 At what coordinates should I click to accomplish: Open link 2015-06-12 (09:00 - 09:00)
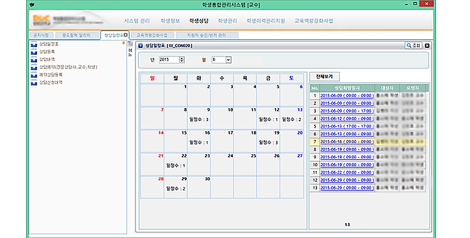[x=347, y=118]
